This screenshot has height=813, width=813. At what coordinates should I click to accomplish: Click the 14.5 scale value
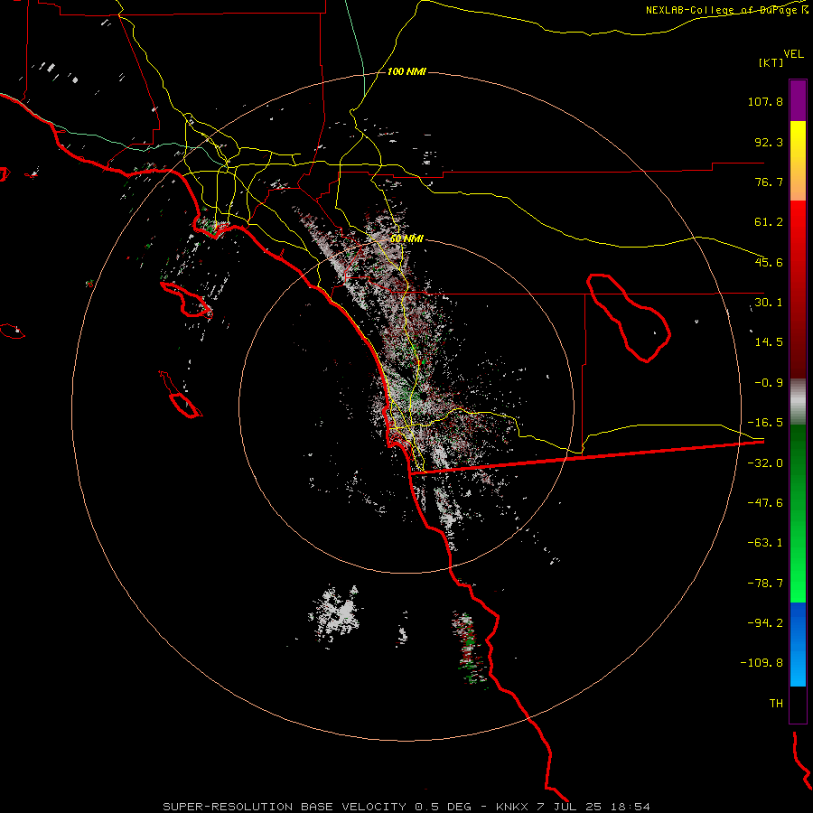point(769,342)
